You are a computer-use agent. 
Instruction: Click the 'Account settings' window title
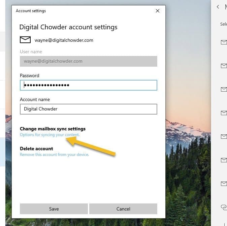31,11
